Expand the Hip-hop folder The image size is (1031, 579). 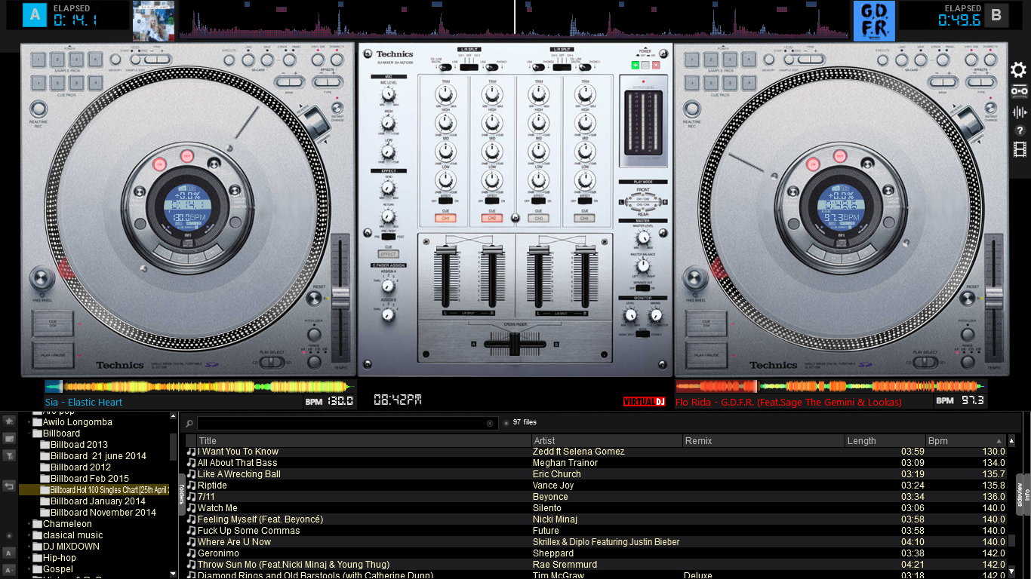pyautogui.click(x=29, y=558)
